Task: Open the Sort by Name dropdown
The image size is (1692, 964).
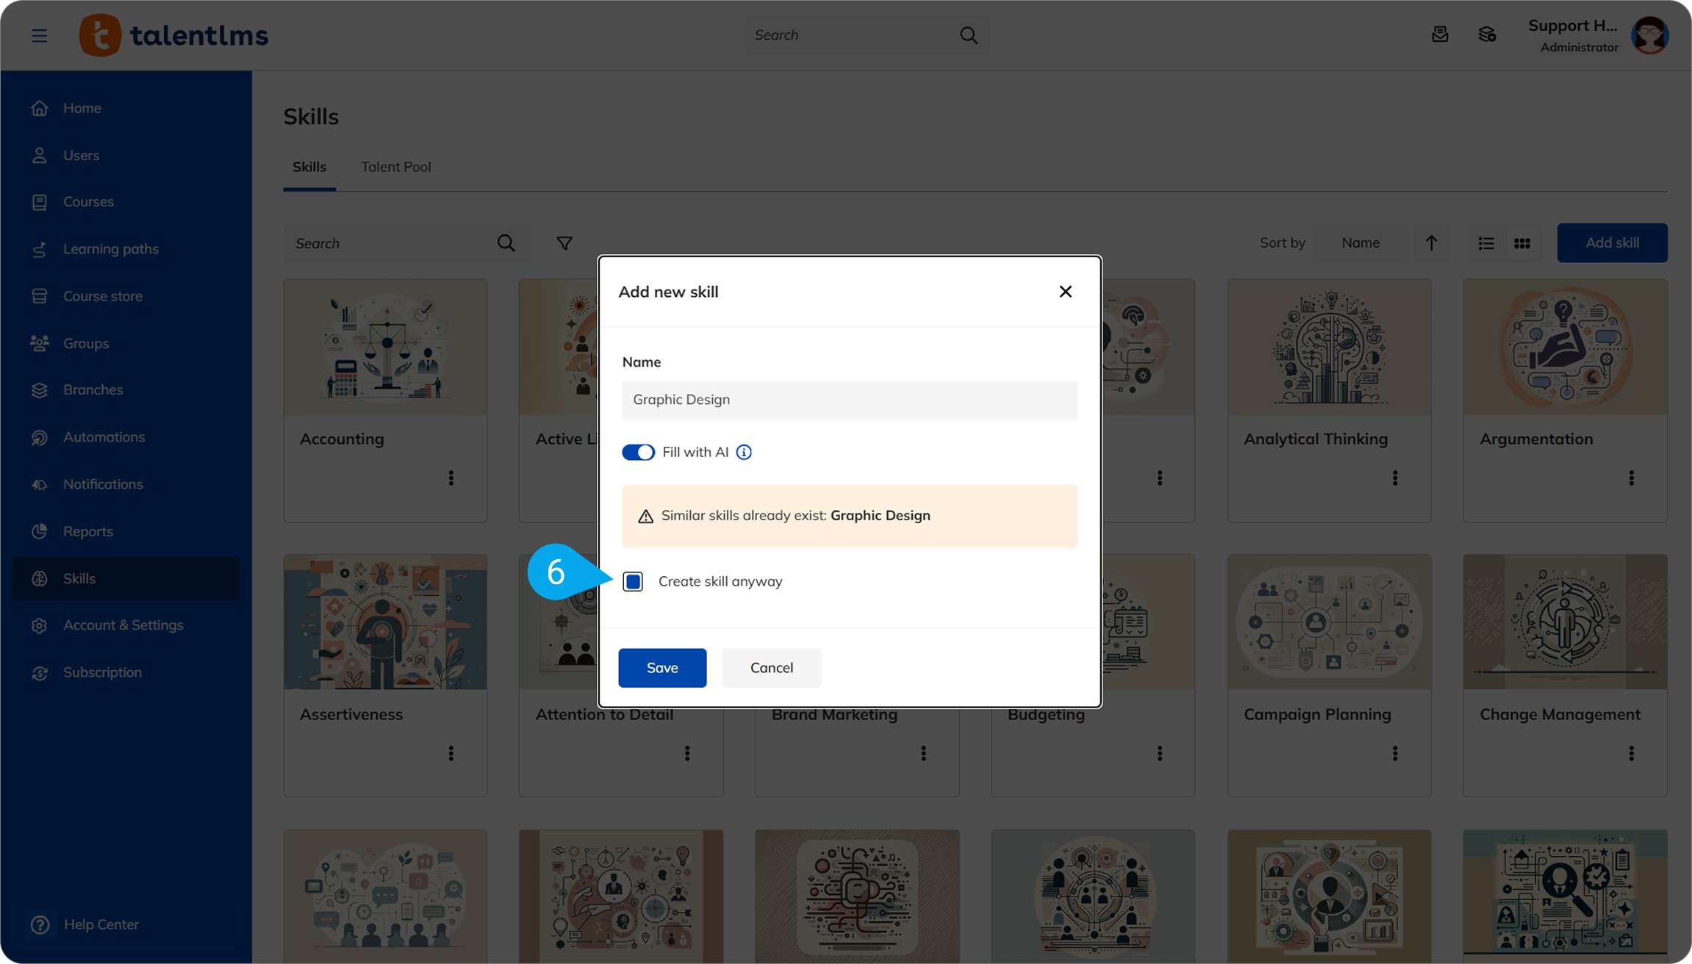Action: tap(1361, 243)
